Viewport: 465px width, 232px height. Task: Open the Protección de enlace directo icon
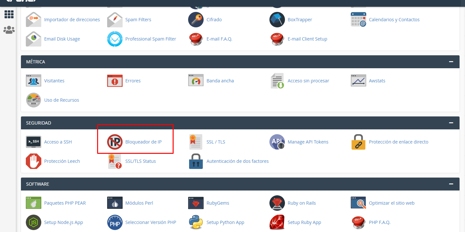coord(359,142)
